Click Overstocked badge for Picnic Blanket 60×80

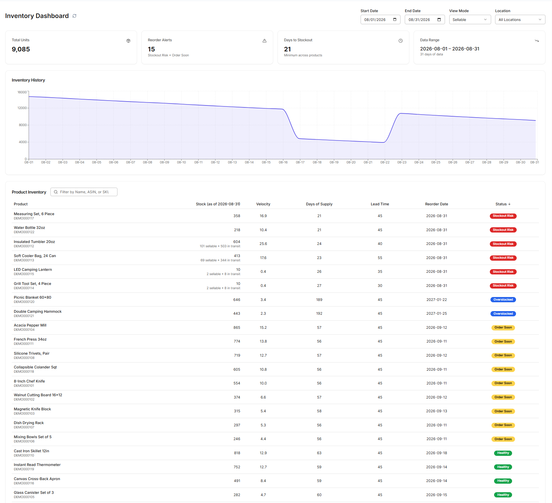[x=503, y=300]
